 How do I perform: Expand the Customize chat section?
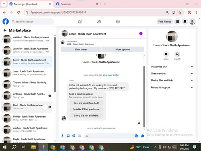coord(172,66)
